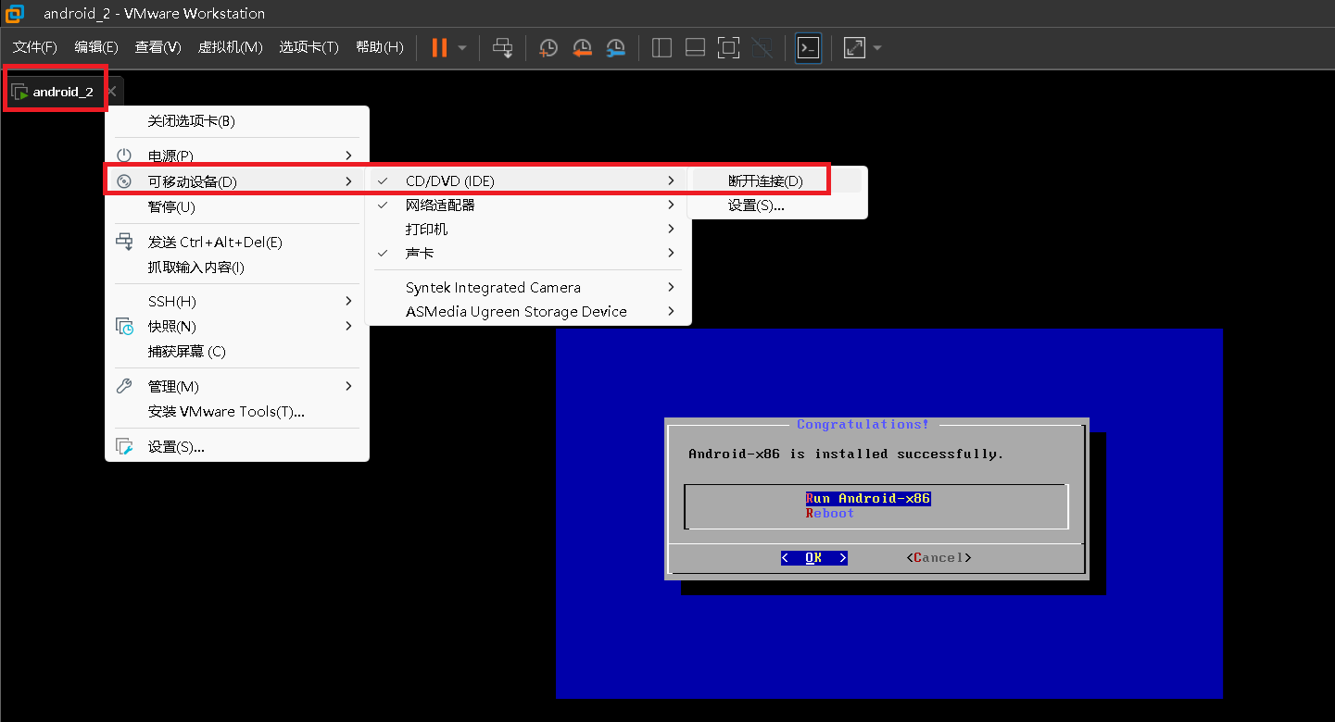Enter full screen mode via toolbar icon
Image resolution: width=1335 pixels, height=722 pixels.
tap(728, 47)
